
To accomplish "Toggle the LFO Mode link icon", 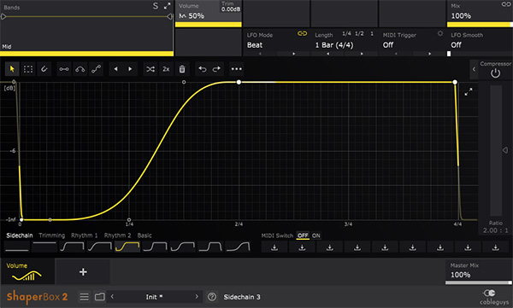I will pos(302,33).
